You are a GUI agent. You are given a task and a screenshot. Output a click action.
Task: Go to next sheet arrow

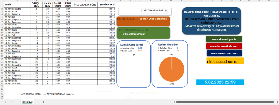[11, 102]
